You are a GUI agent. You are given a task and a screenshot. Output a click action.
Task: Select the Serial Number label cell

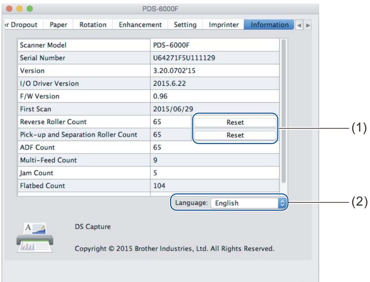(84, 58)
